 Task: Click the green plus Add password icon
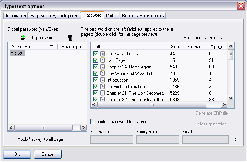click(23, 38)
